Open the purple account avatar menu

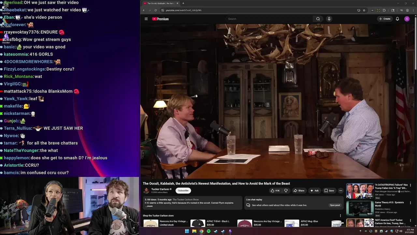[x=407, y=19]
